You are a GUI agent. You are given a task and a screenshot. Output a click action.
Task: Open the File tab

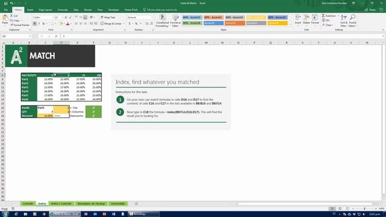pyautogui.click(x=5, y=10)
